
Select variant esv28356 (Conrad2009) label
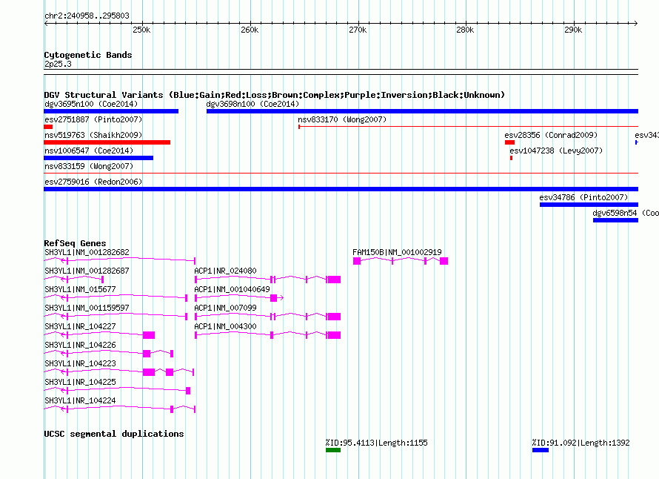coord(551,135)
